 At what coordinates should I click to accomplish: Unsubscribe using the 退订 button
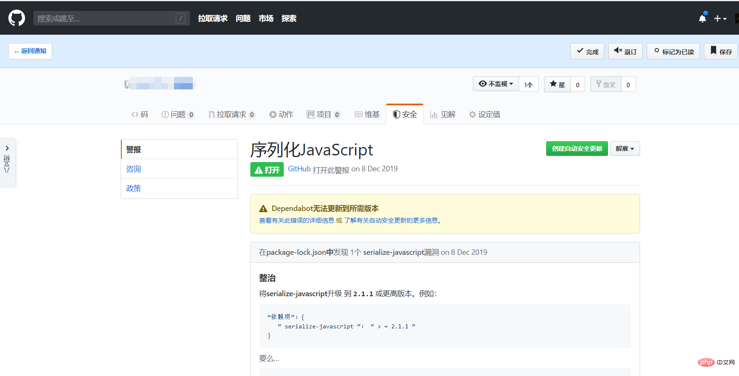click(x=625, y=51)
